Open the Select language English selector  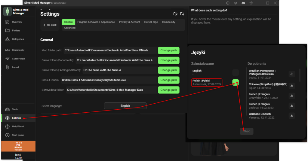click(125, 106)
